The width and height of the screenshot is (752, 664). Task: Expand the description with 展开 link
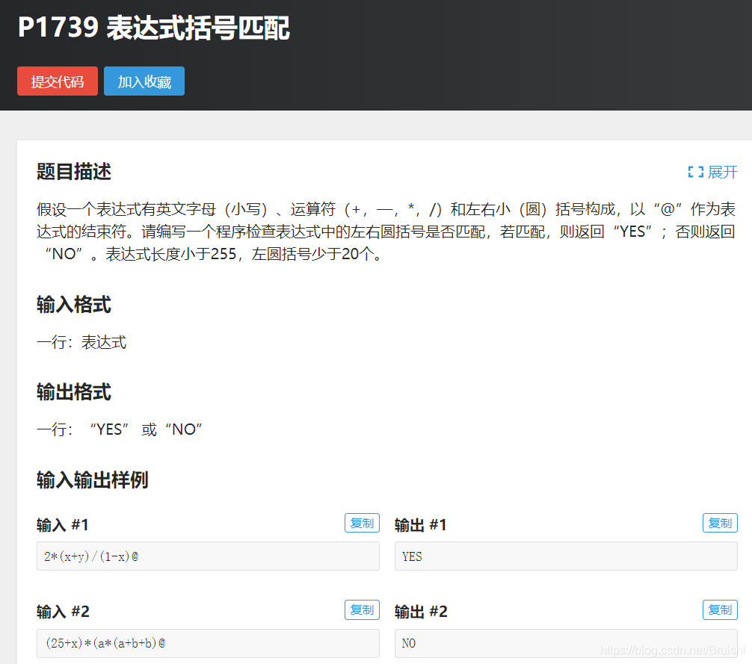(723, 172)
